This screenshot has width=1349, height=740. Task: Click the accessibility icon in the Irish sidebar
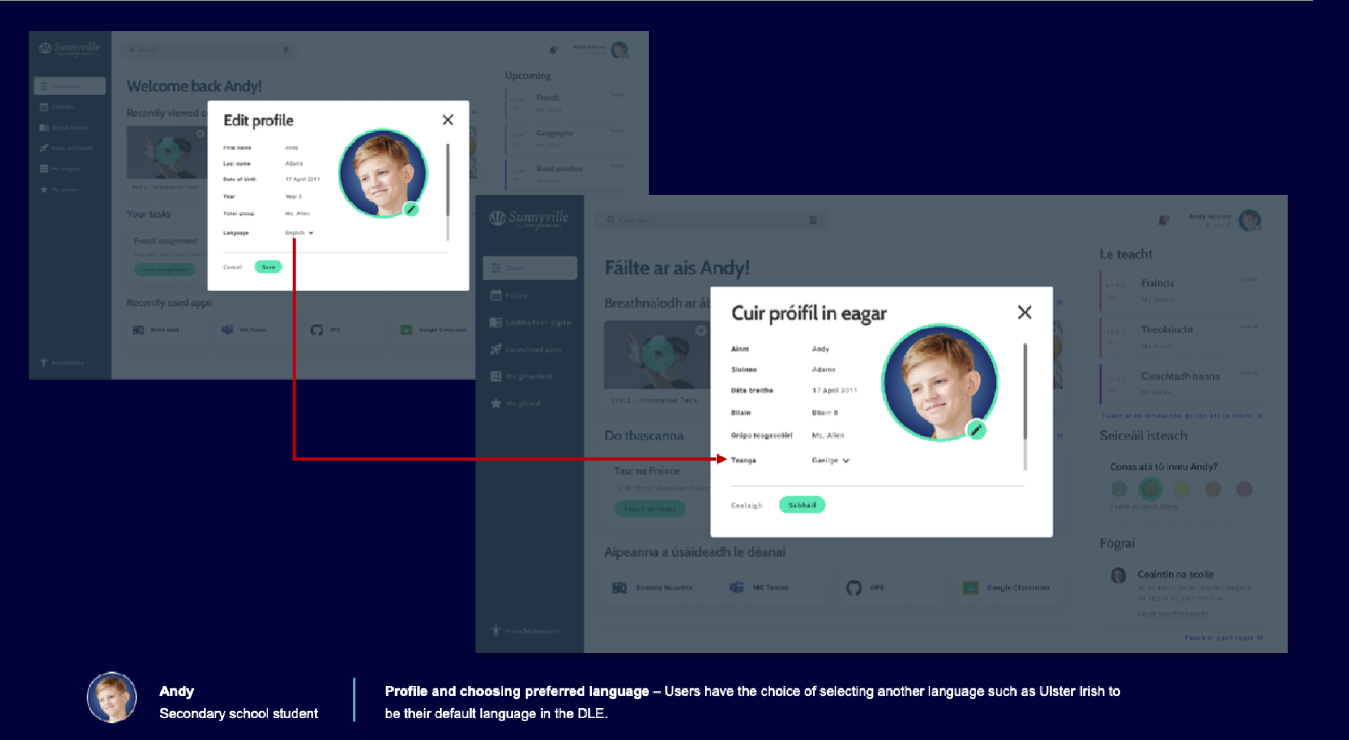(496, 631)
